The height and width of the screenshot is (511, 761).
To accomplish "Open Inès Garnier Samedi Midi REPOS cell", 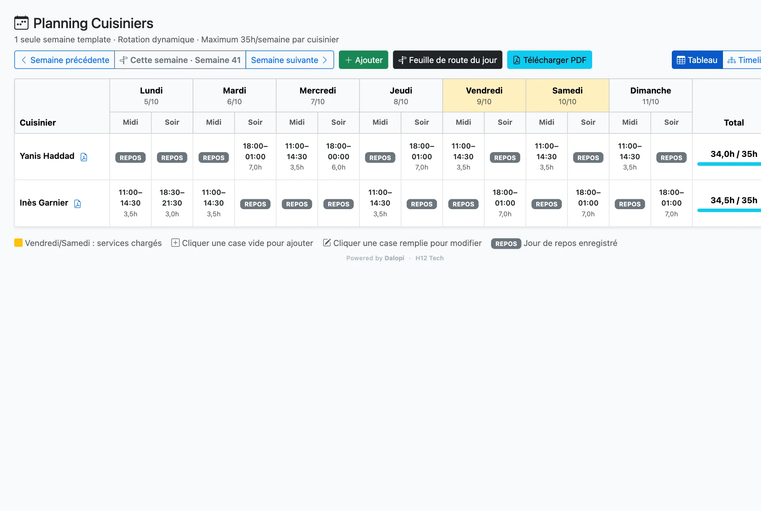I will (x=547, y=204).
